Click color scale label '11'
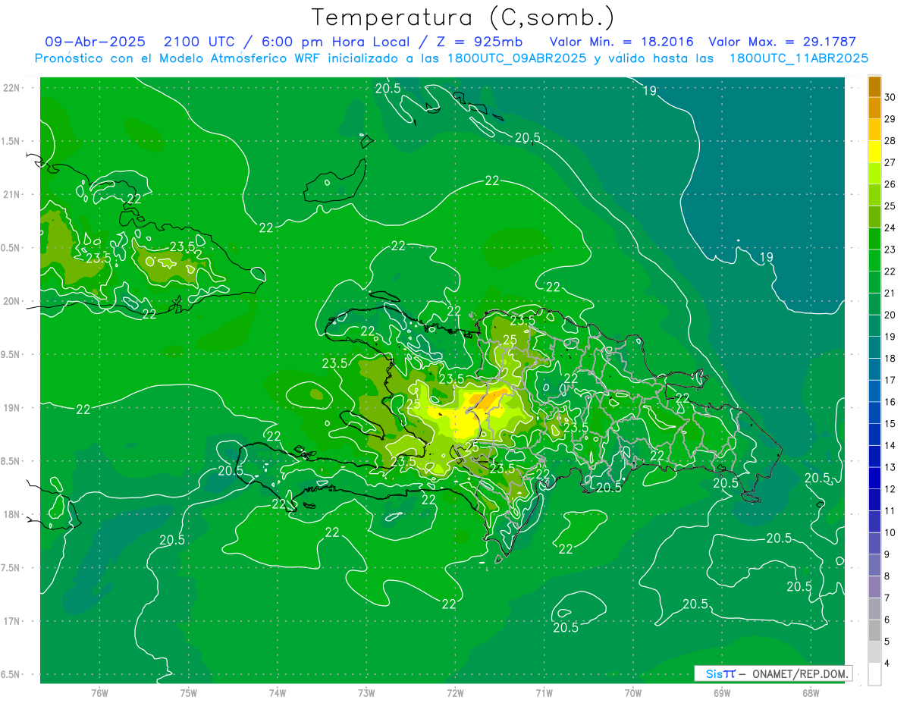This screenshot has height=703, width=910. [890, 511]
